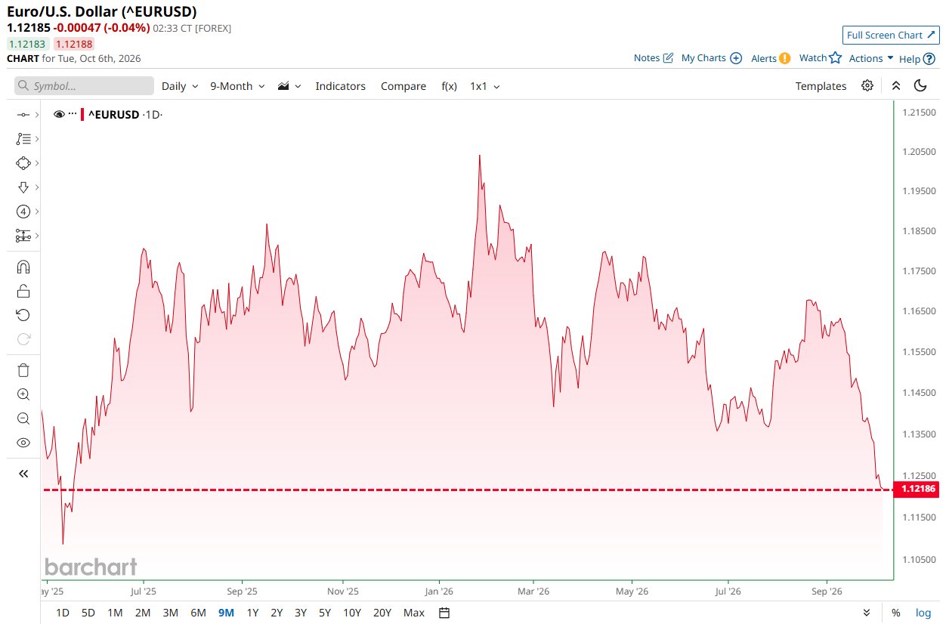Select the 3M range tab
Screen dimensions: 946x624
171,613
